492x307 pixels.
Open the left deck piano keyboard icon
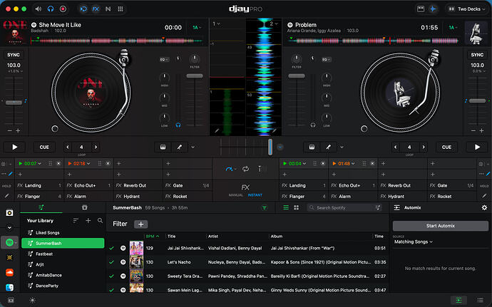[x=163, y=147]
